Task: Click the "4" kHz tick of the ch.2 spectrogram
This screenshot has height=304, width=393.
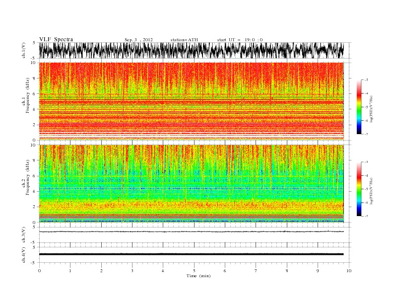Action: click(x=34, y=191)
